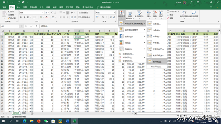The image size is (221, 124).
Task: Choose Less Than (小于) rule
Action: coord(157,30)
